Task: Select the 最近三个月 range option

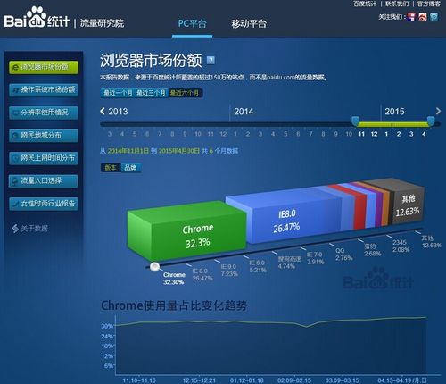Action: click(x=151, y=93)
